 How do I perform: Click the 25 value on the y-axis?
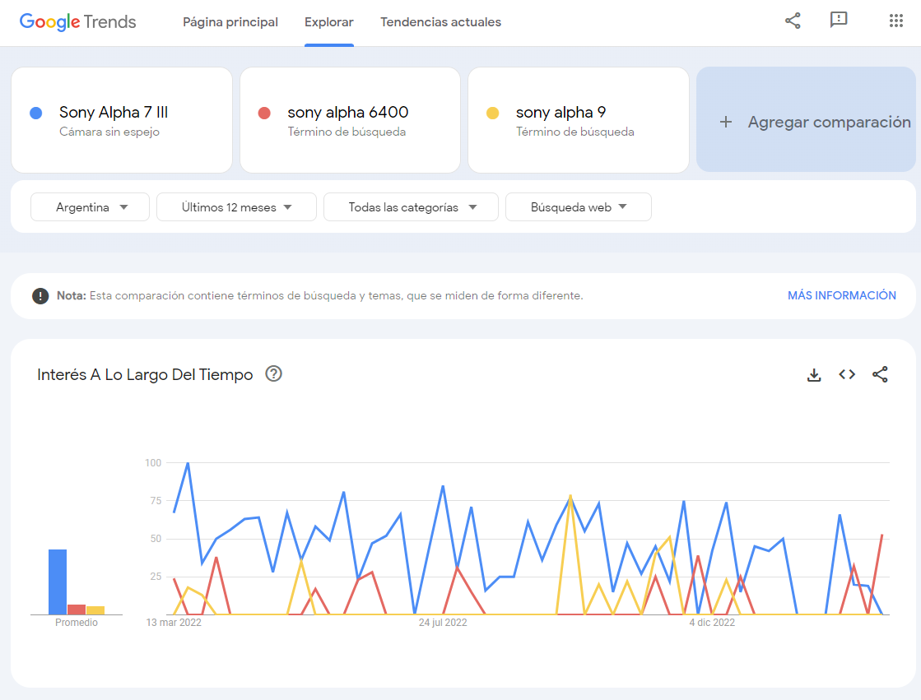(156, 577)
